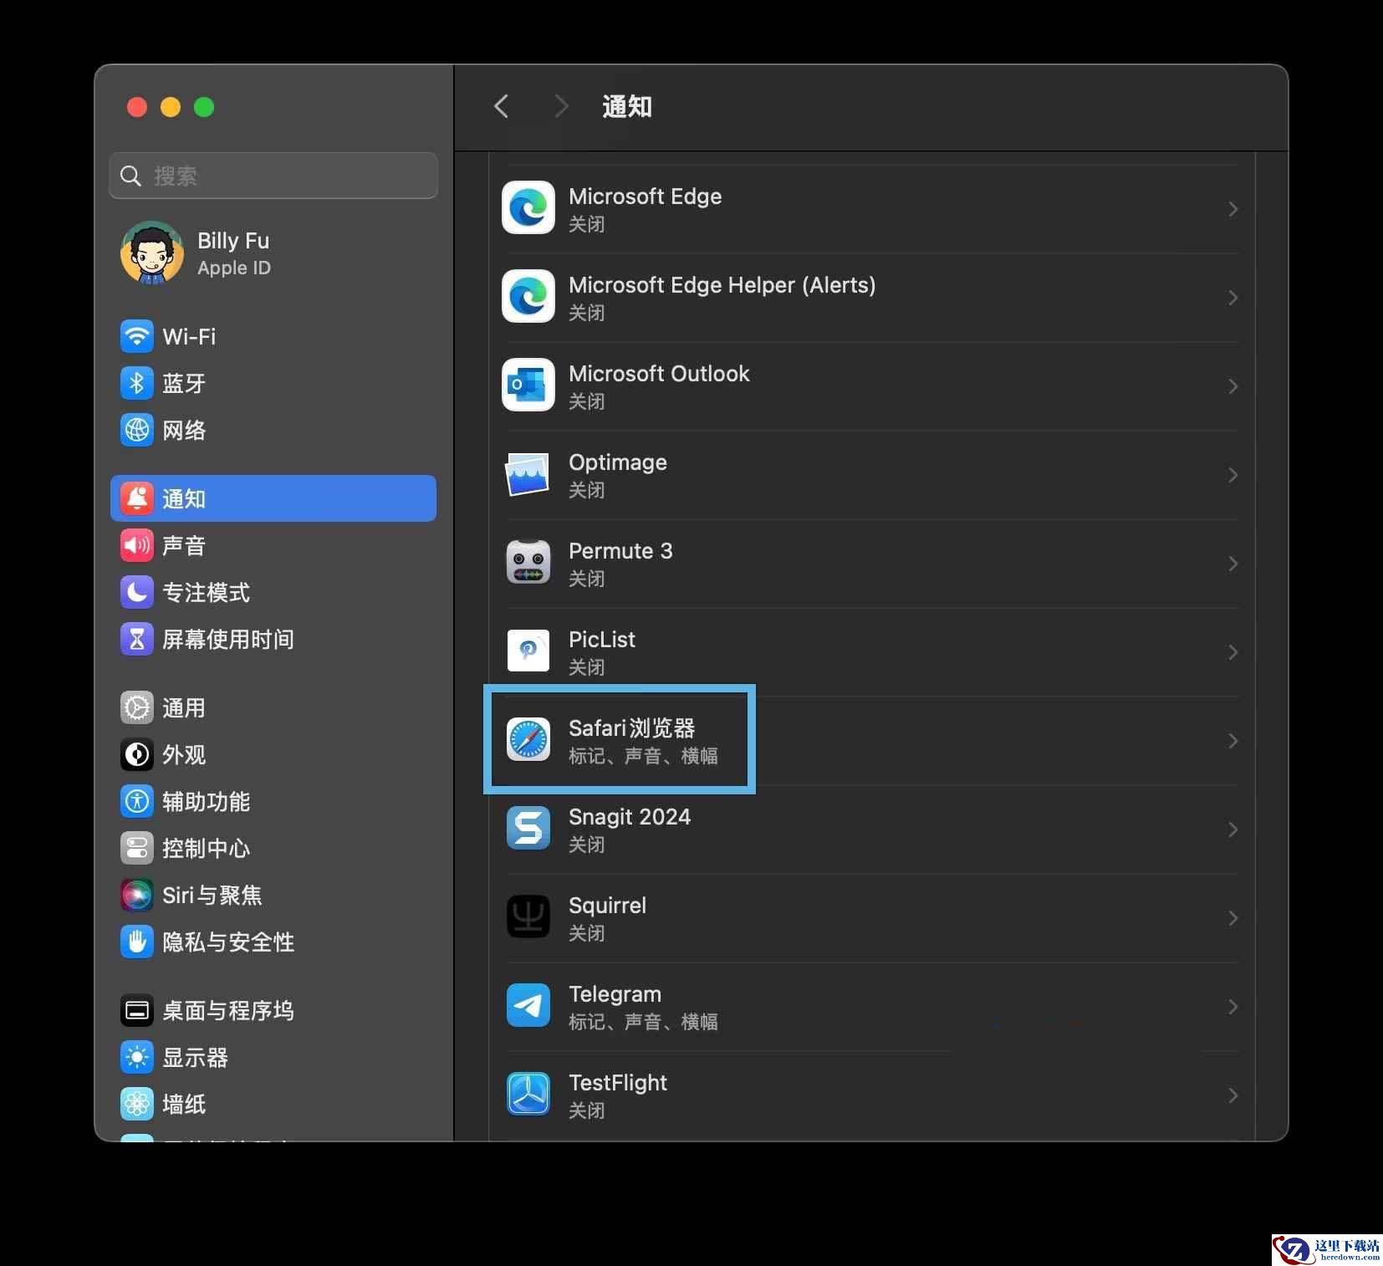The width and height of the screenshot is (1383, 1266).
Task: Click the Siri与聚焦 icon
Action: [137, 896]
